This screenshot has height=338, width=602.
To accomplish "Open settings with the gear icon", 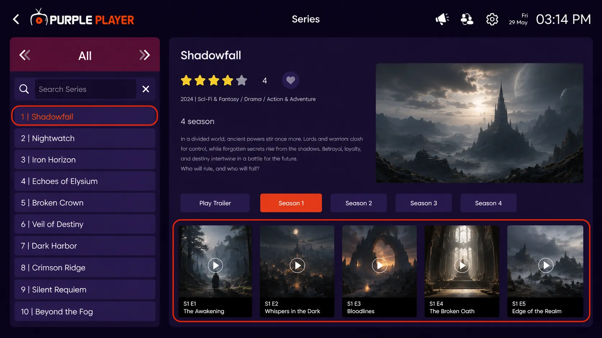I will [492, 19].
